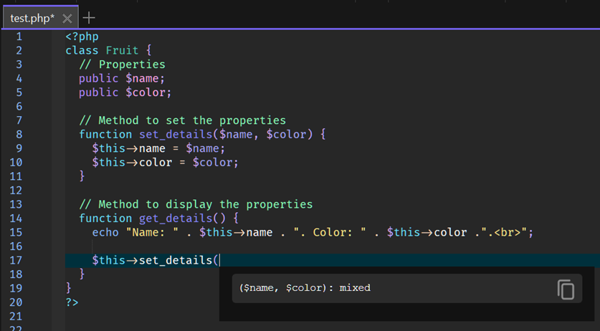Click the $this→set_details( call on line 17

156,261
